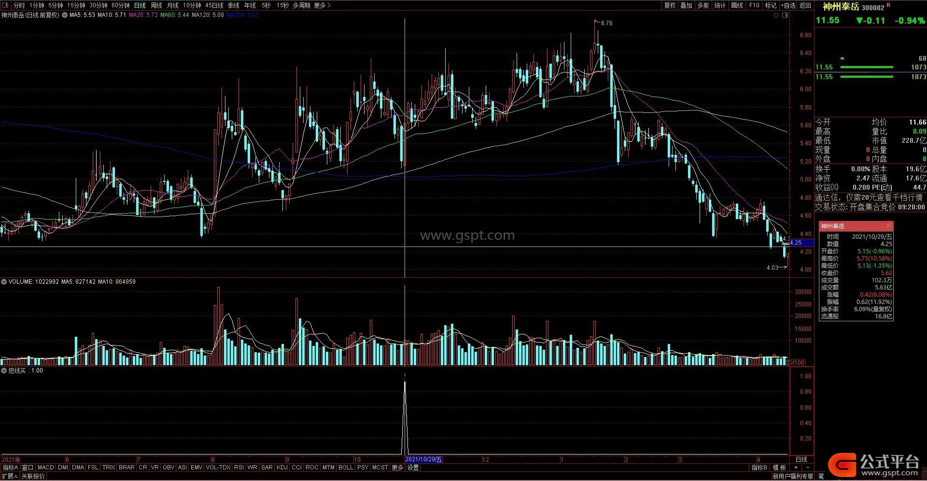Open 关联报价 related quotes

point(33,476)
